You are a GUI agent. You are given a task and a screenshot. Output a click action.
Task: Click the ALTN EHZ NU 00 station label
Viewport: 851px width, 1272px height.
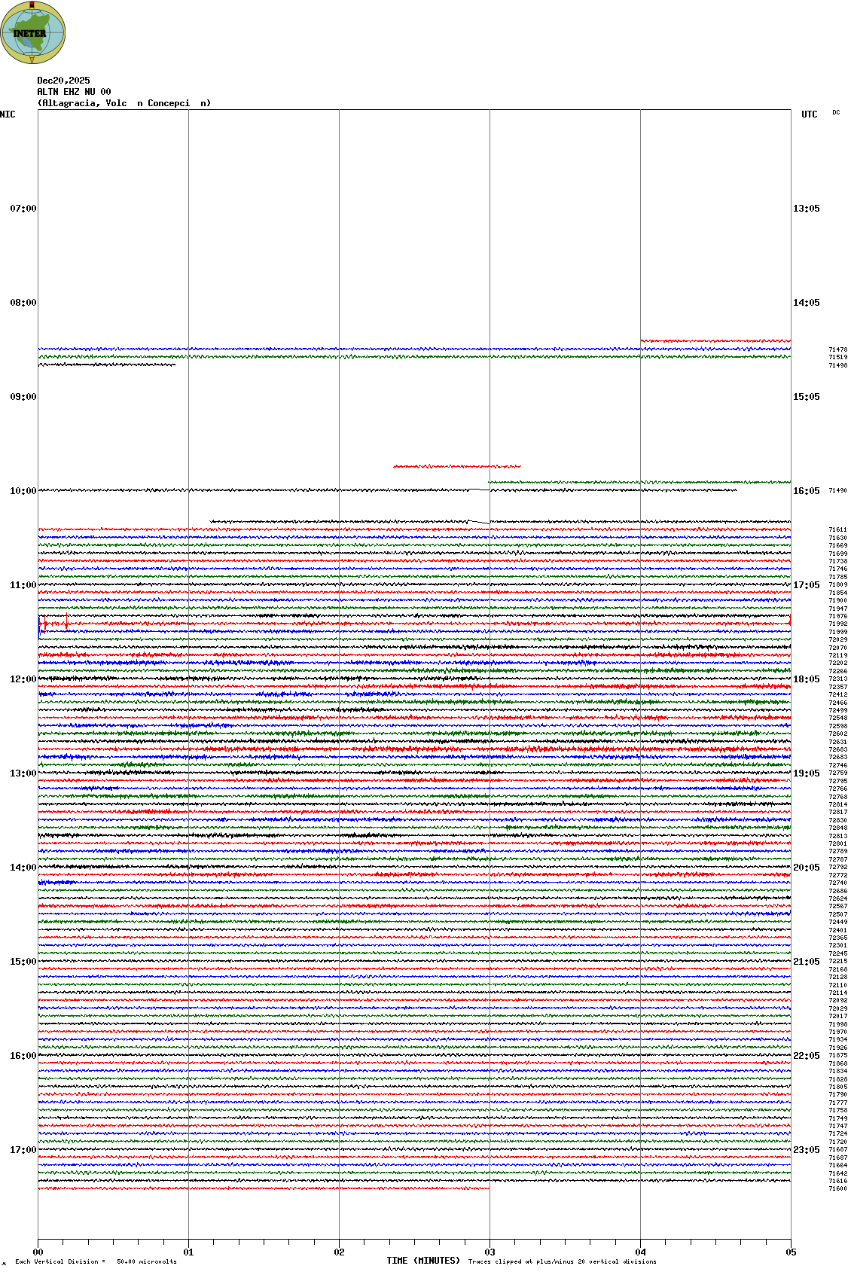74,92
